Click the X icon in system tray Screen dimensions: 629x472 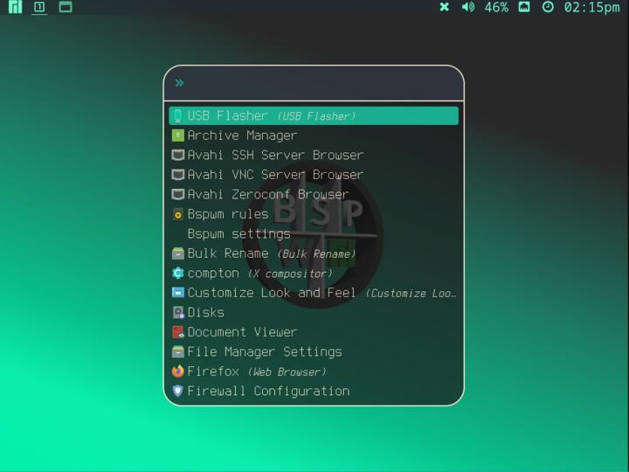point(444,7)
